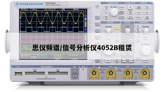
Task: Open SAVE/RECALL
Action: point(139,7)
